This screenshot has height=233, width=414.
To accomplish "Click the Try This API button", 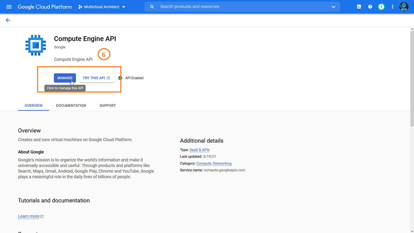I will coord(96,78).
